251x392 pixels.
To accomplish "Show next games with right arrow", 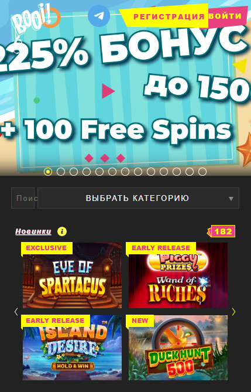I will tap(233, 312).
